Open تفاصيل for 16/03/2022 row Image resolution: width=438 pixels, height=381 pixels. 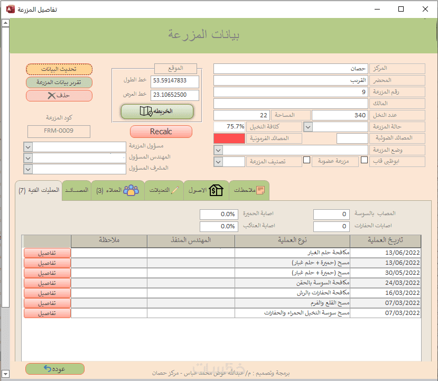[47, 293]
